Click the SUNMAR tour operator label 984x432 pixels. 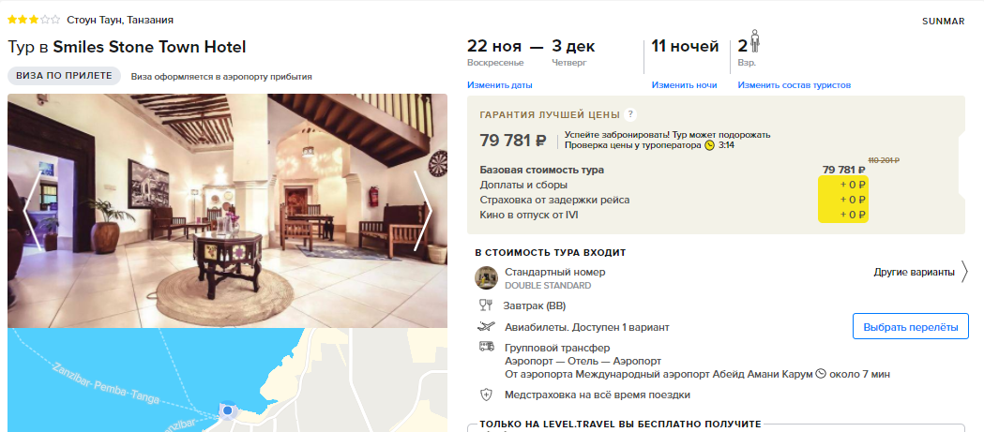coord(944,22)
